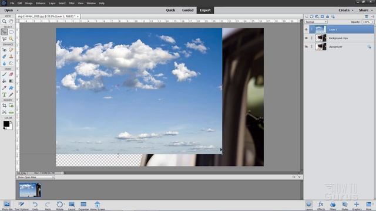Select the Clone Stamp tool
The width and height of the screenshot is (376, 211).
click(x=11, y=56)
